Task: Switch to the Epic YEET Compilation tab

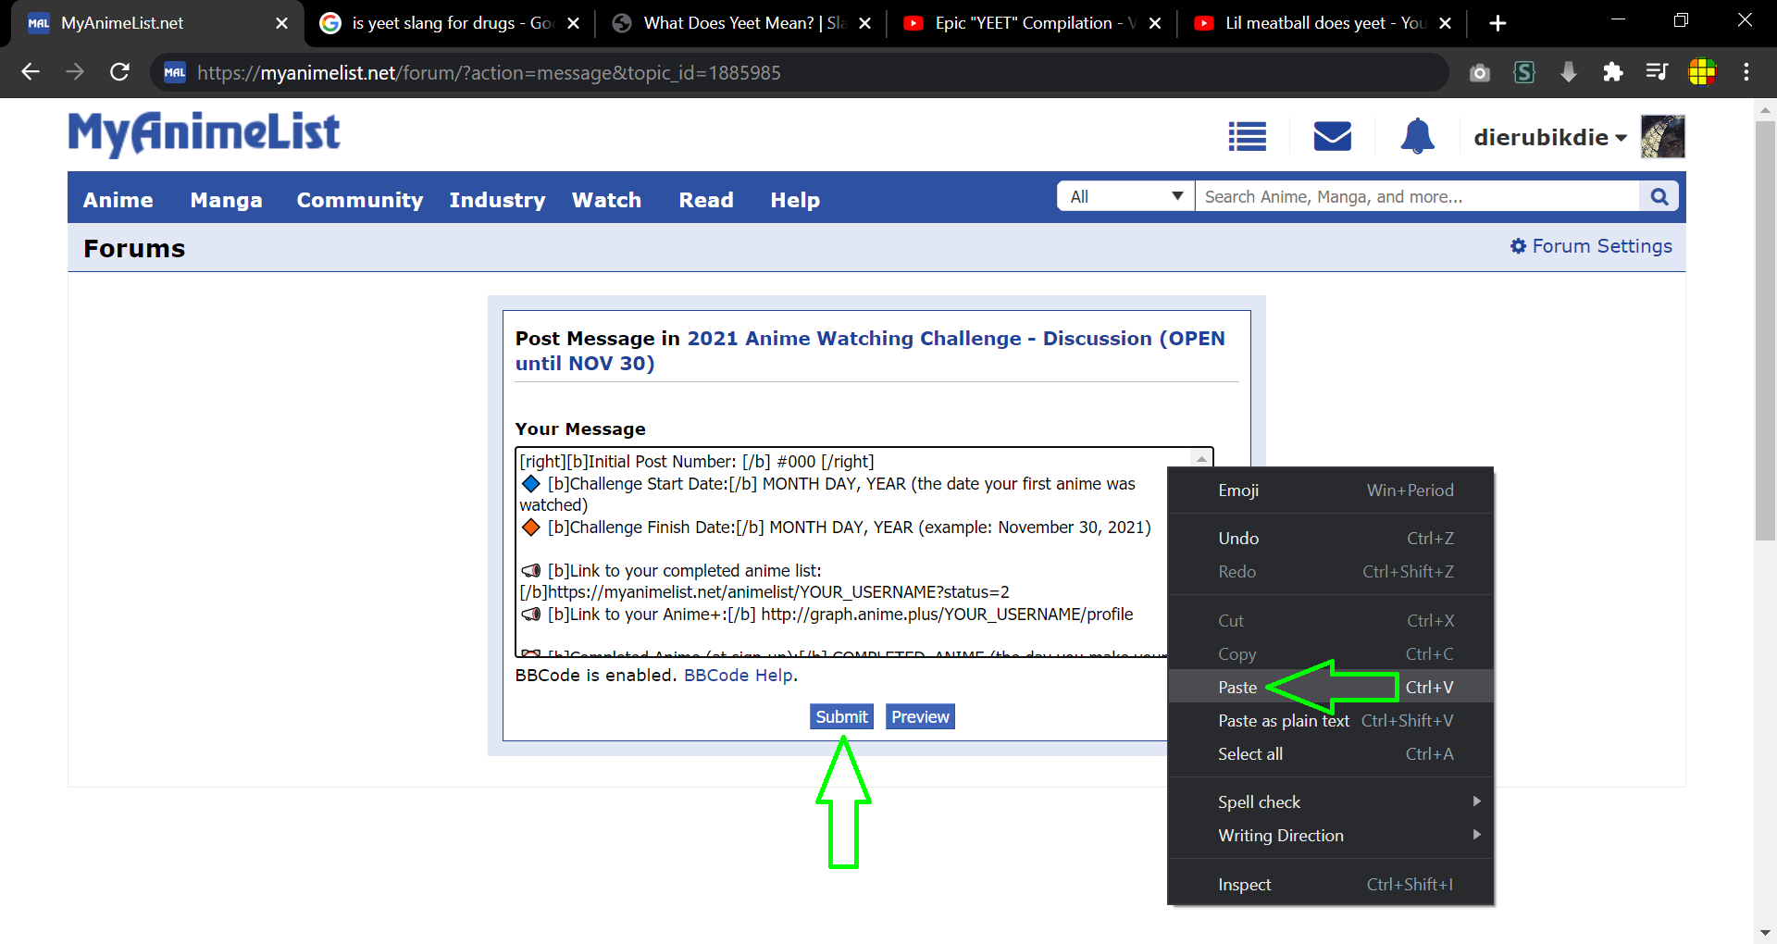Action: click(x=1027, y=23)
